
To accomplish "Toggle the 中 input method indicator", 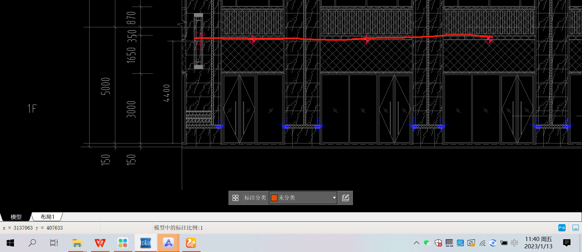I will [514, 243].
